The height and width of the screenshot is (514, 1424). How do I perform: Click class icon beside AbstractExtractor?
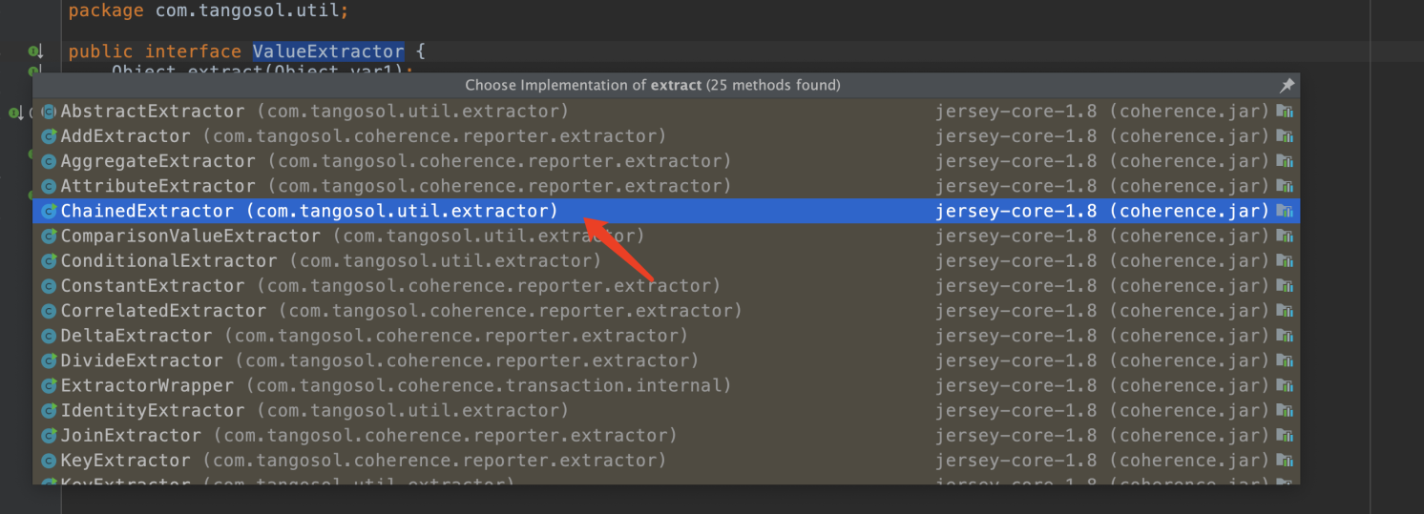(49, 112)
